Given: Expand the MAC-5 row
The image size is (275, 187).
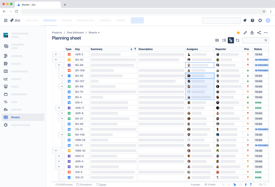Looking at the screenshot, I should tap(59, 156).
